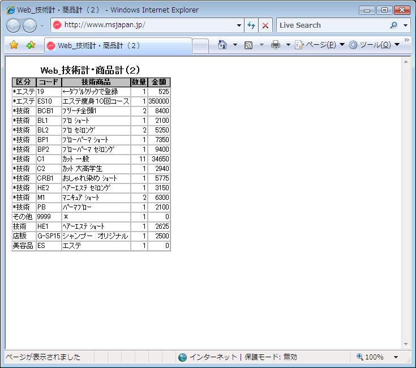
Task: Open the search provider dropdown arrow
Action: (405, 25)
